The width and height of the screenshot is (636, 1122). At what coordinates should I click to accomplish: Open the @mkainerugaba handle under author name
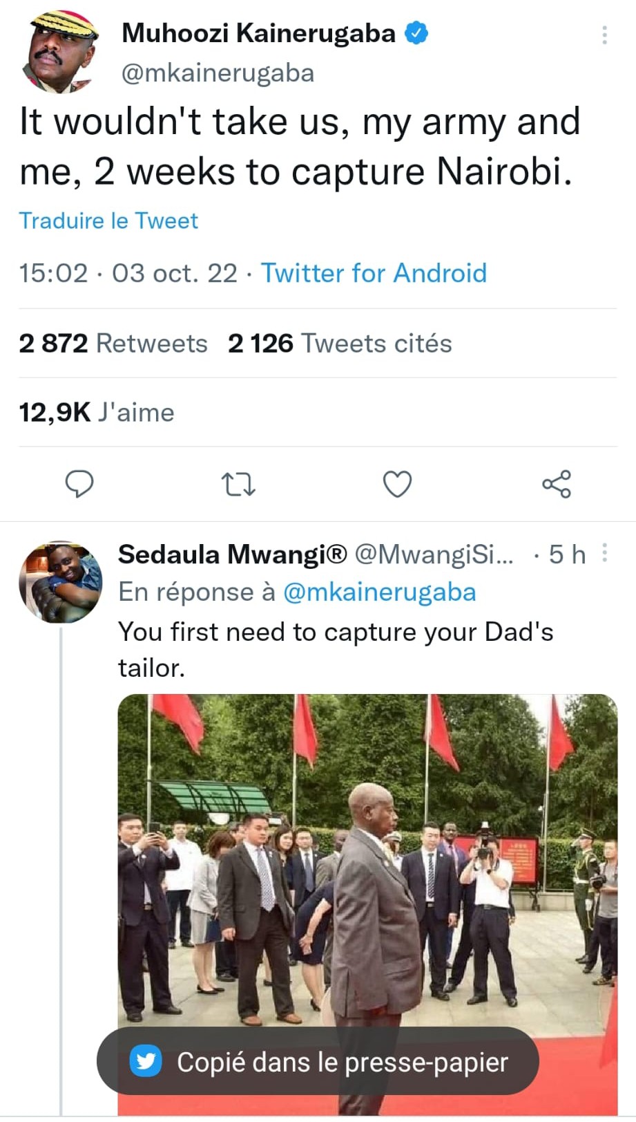[x=218, y=73]
